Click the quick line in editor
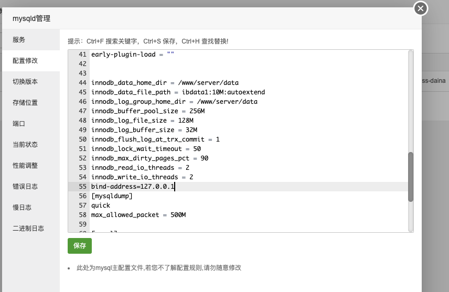This screenshot has height=292, width=449. pos(101,206)
